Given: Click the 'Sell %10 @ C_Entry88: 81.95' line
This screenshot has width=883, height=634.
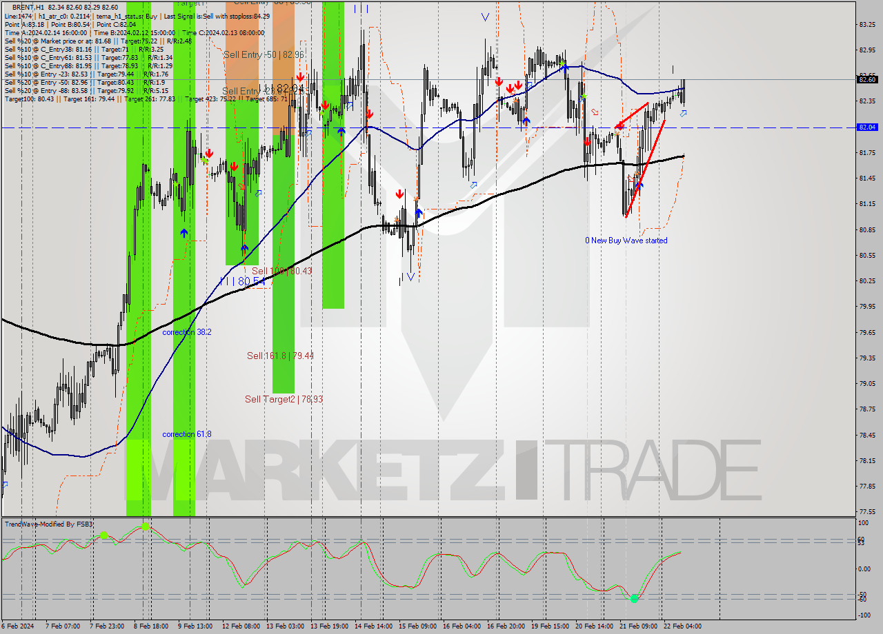Looking at the screenshot, I should (x=88, y=65).
